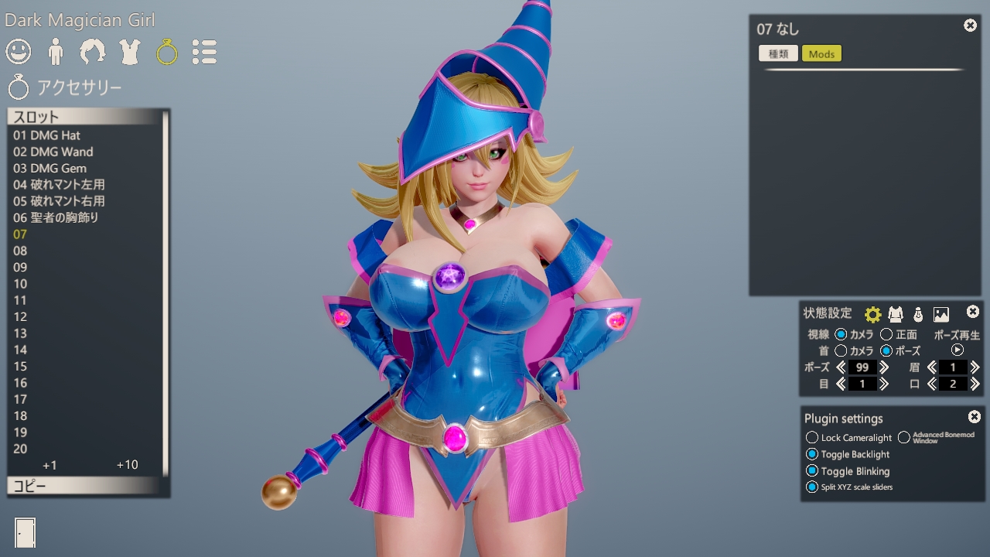Open the clothing category shirt icon
Viewport: 990px width, 557px height.
130,52
